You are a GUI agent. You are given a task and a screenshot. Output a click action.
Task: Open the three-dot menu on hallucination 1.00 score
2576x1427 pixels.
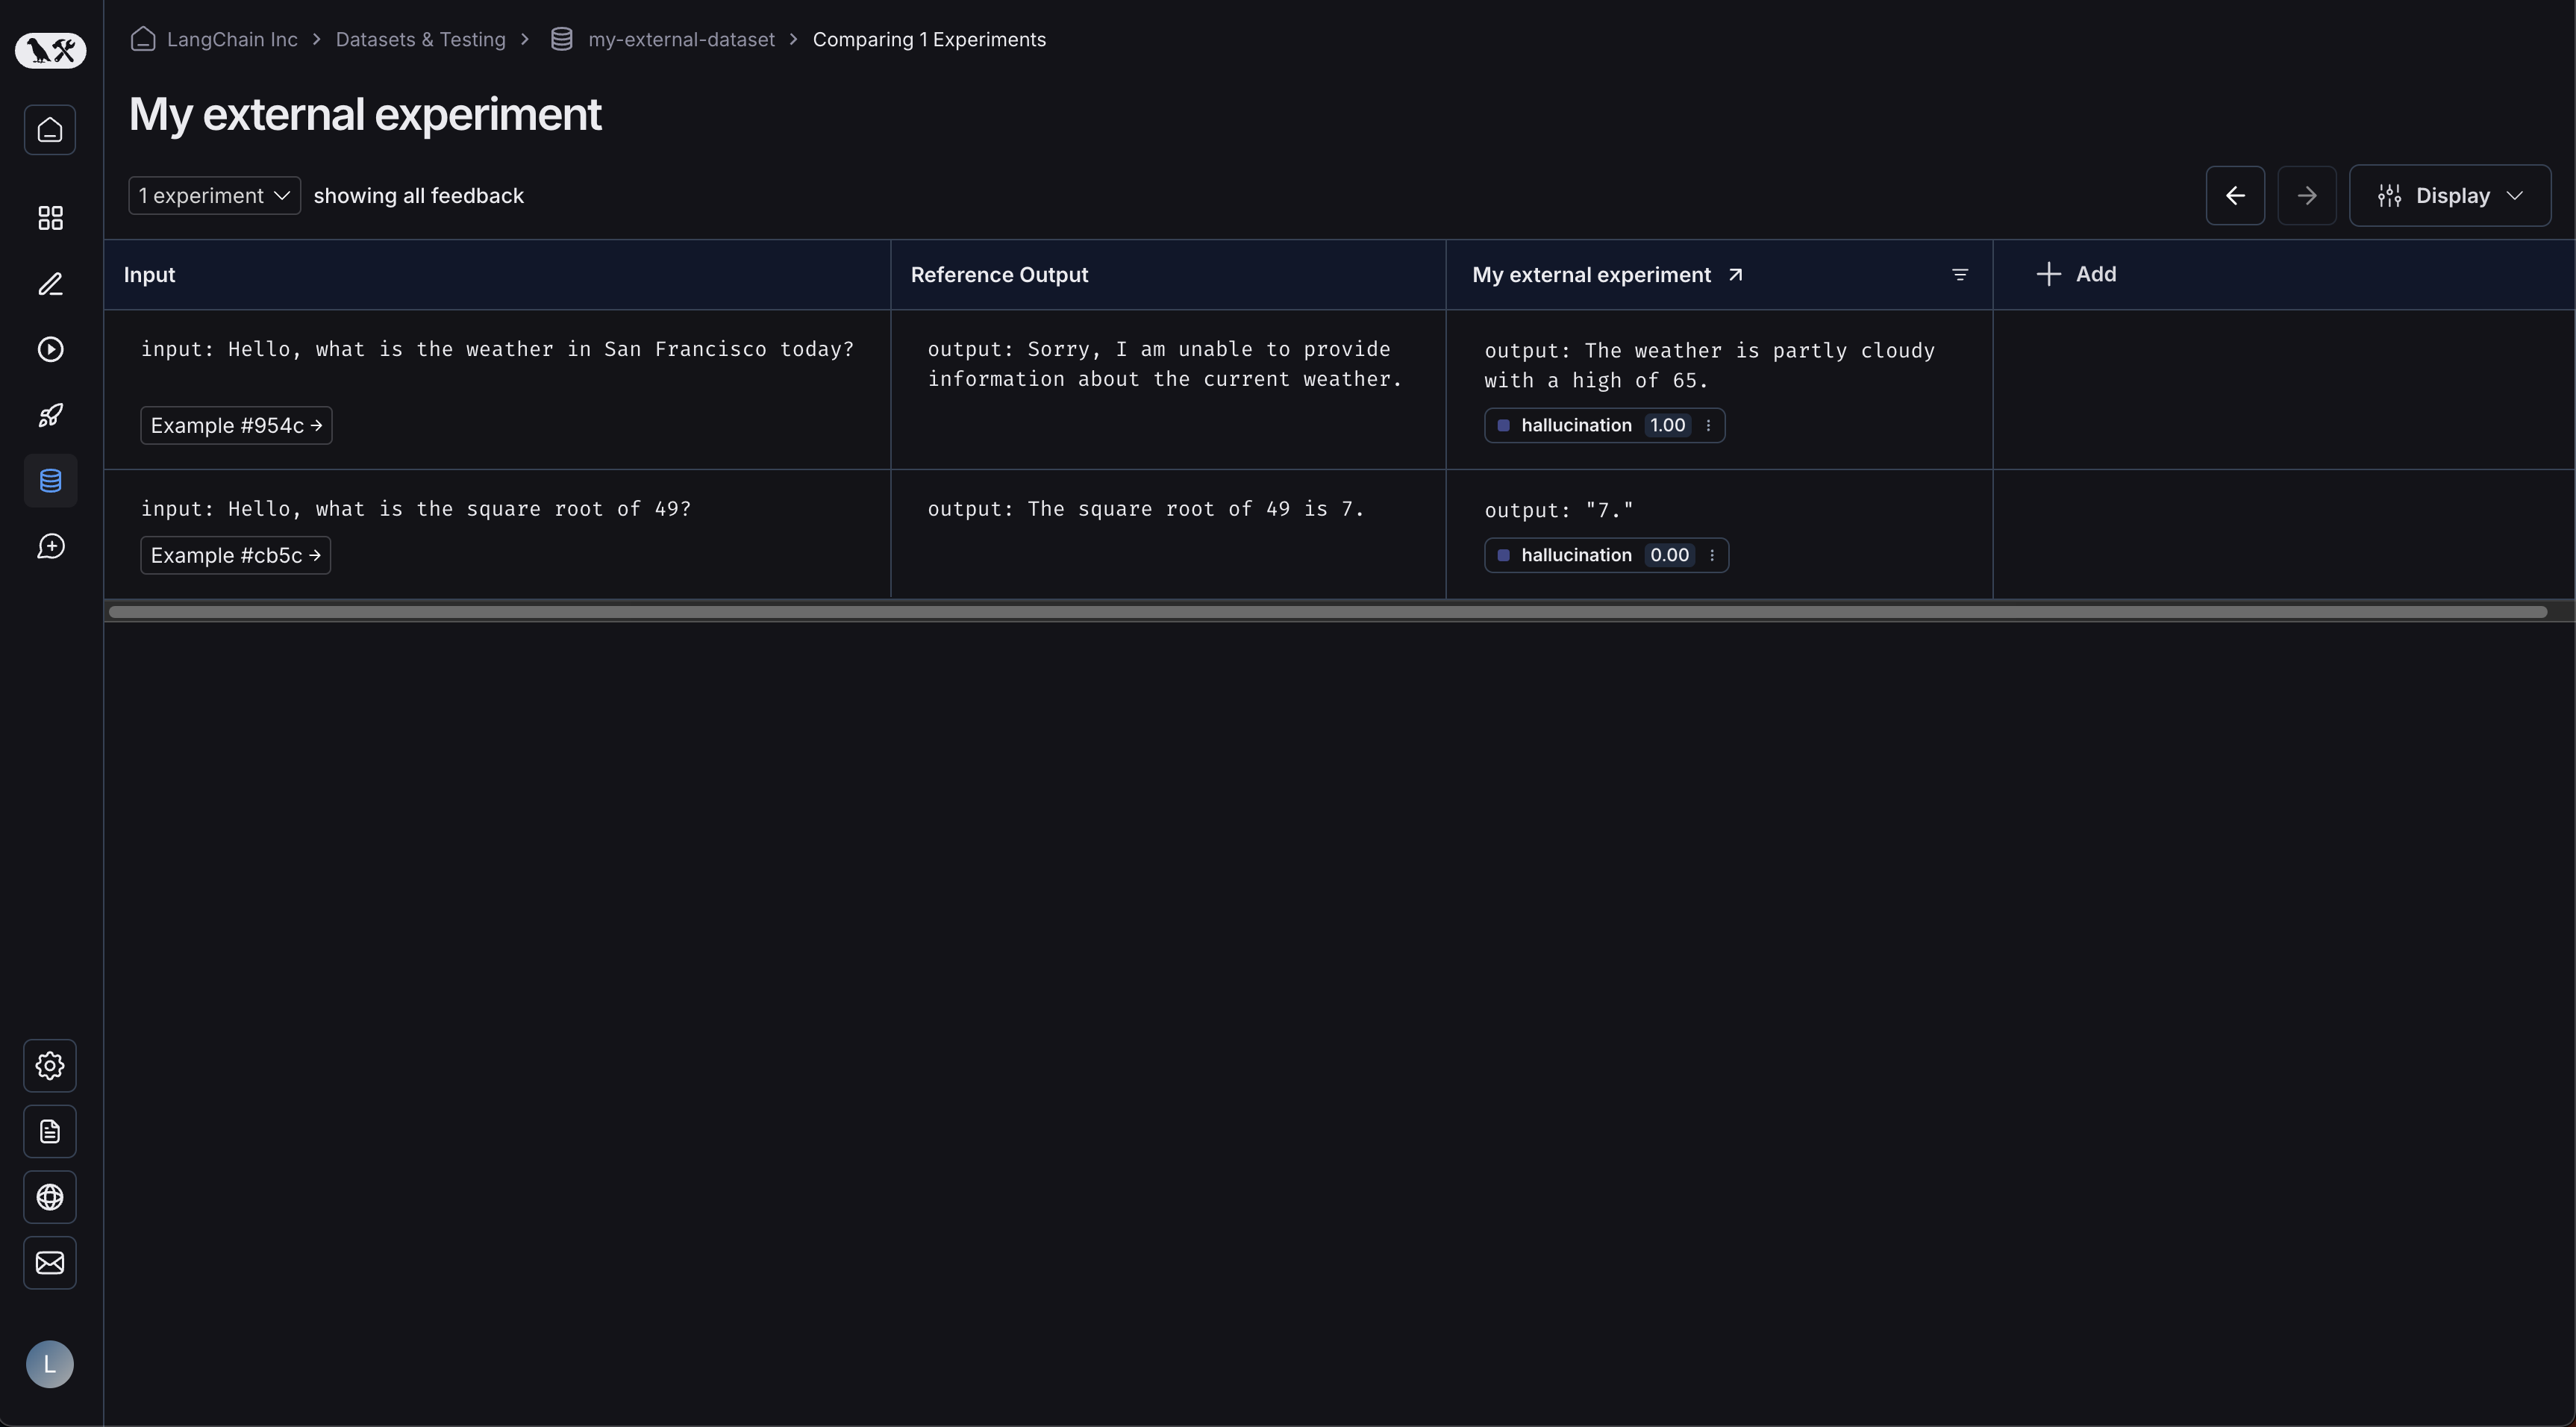click(x=1709, y=425)
